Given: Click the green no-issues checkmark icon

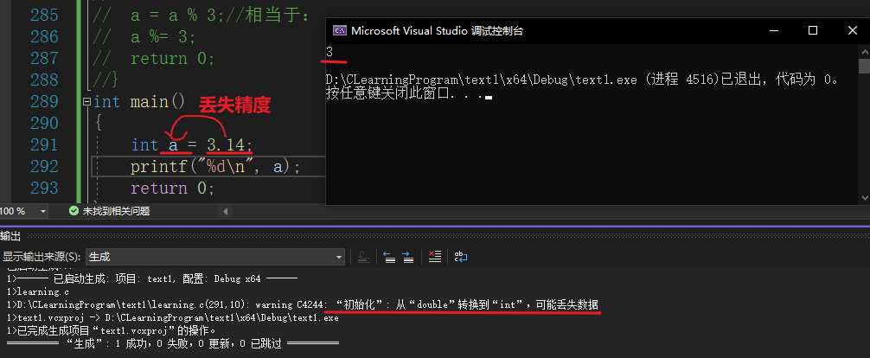Looking at the screenshot, I should click(x=74, y=211).
